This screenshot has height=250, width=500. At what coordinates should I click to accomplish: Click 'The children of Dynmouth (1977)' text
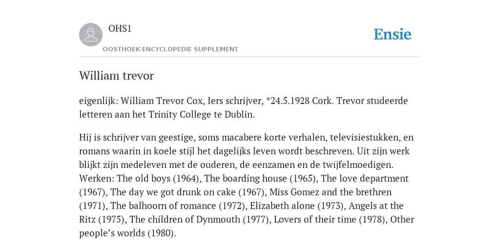[199, 220]
